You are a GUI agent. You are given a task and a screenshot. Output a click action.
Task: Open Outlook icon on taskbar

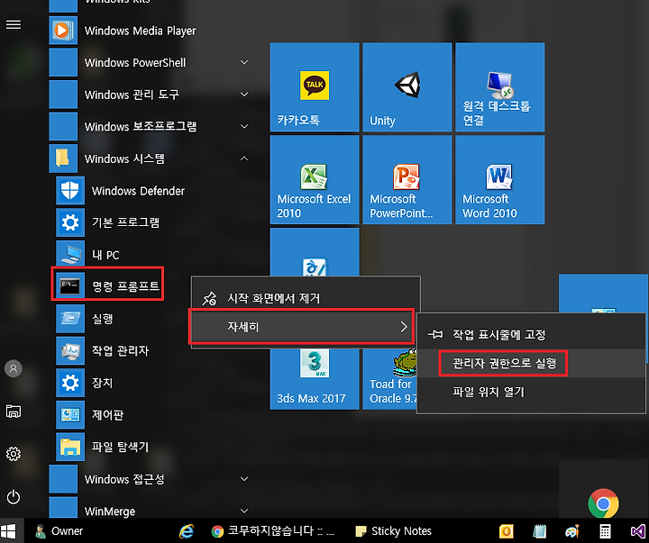507,531
